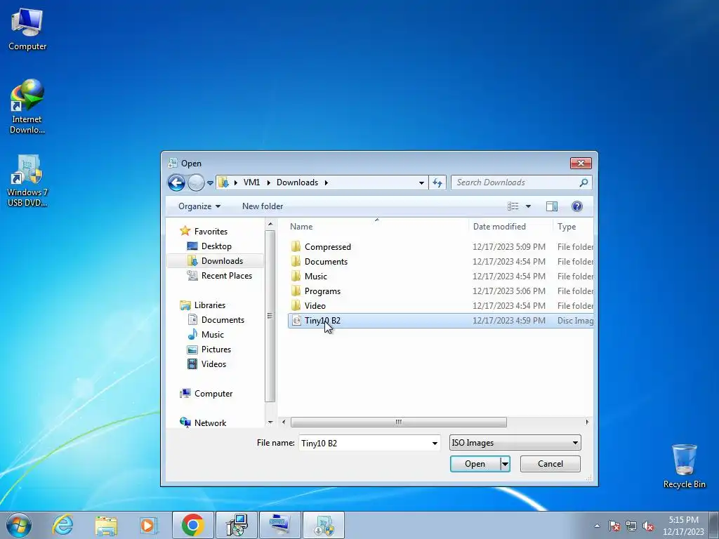719x539 pixels.
Task: Open Computer desktop icon
Action: 27,29
